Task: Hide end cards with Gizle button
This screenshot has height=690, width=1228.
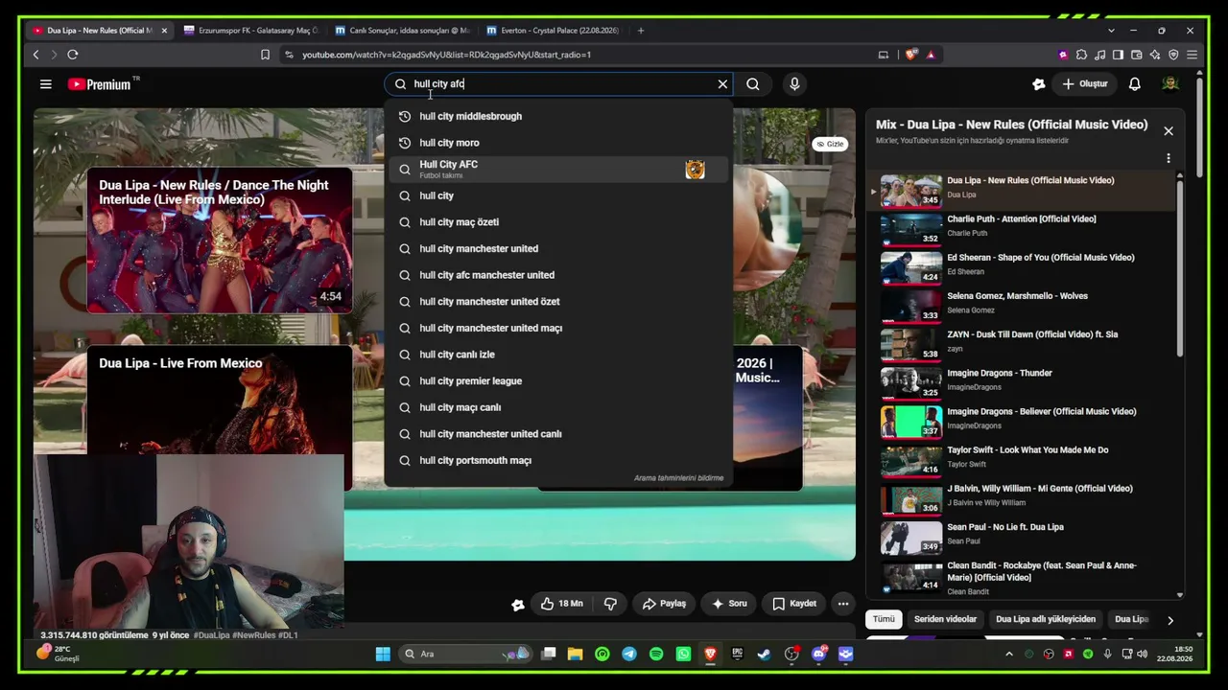Action: pyautogui.click(x=830, y=144)
